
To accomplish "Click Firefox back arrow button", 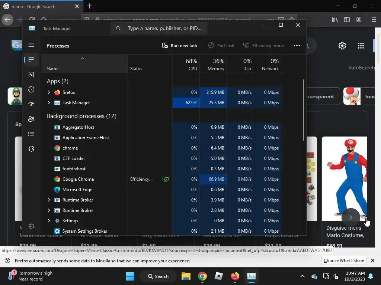I will [7, 20].
